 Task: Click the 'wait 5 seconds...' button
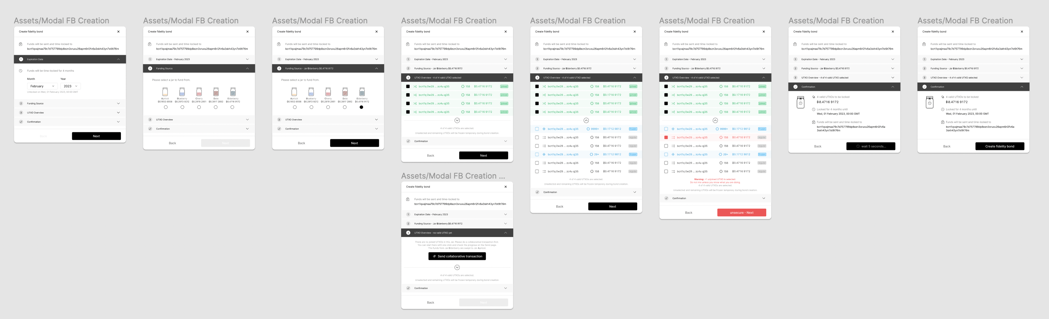pos(871,146)
